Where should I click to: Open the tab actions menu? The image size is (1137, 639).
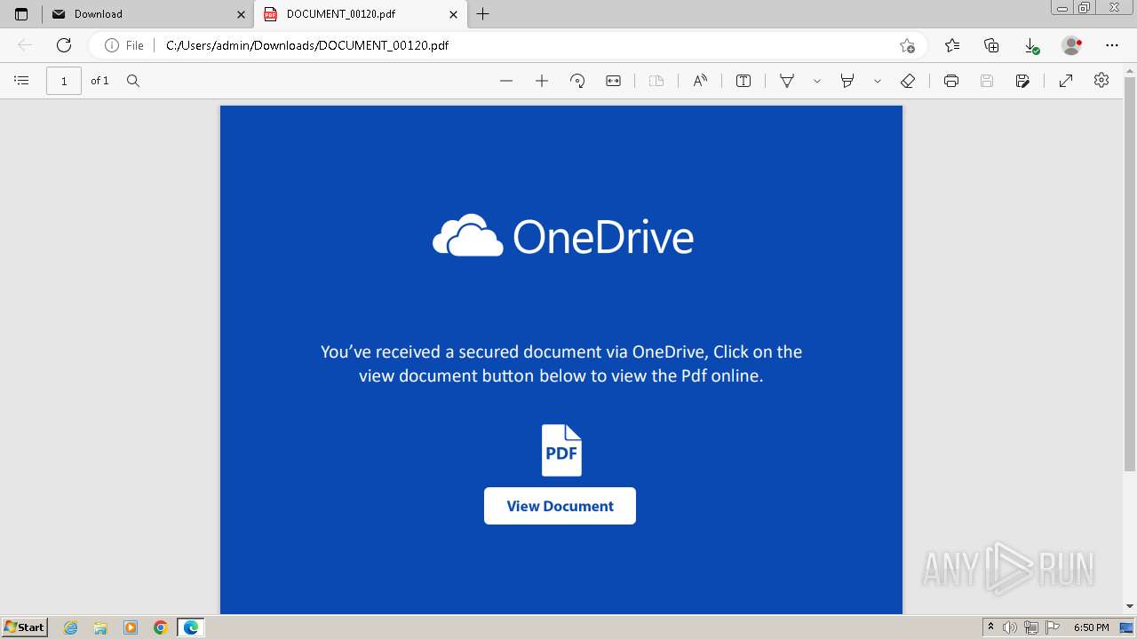21,14
